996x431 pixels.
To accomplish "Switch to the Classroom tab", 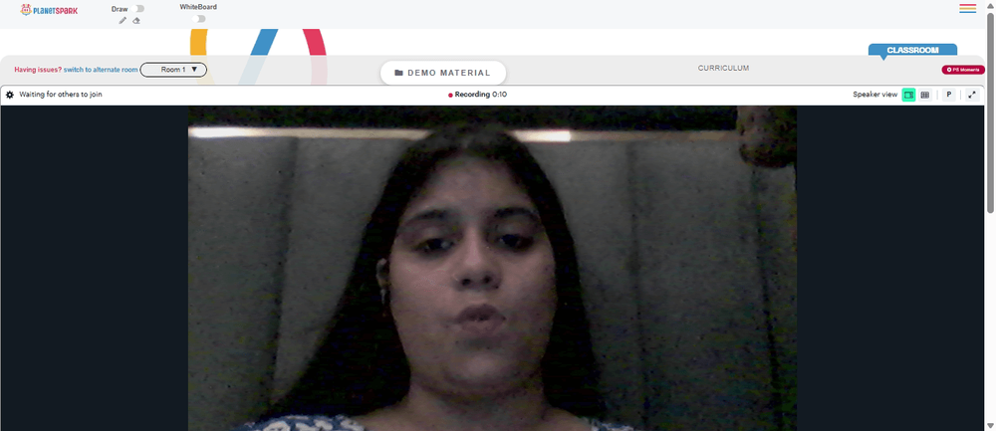I will click(912, 50).
